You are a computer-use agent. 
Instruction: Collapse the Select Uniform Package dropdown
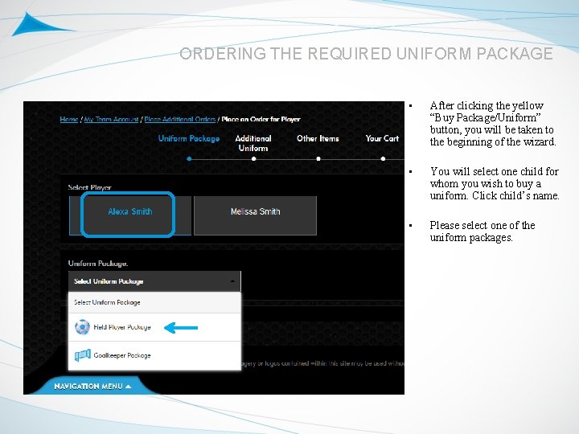[x=154, y=281]
